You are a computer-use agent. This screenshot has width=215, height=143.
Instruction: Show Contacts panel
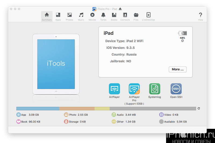click(125, 17)
